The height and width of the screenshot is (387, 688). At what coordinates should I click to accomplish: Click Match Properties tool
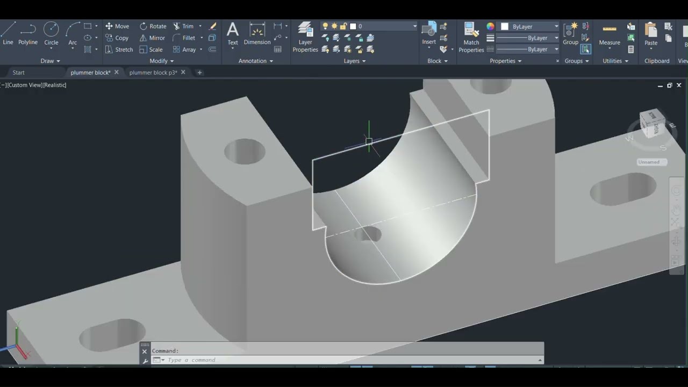(471, 37)
